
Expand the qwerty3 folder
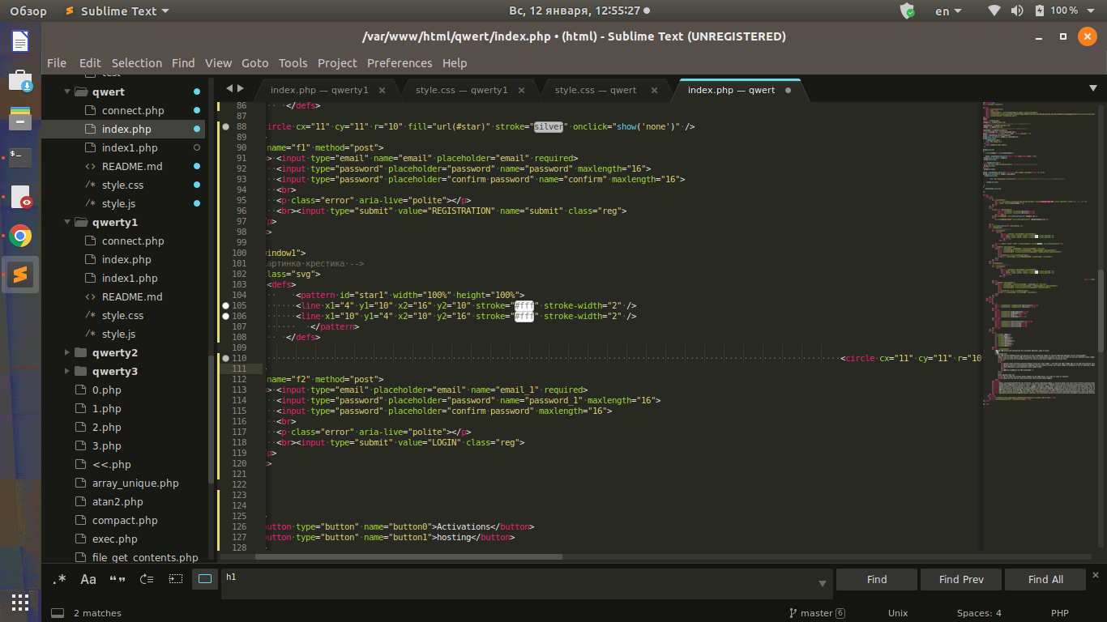point(68,371)
